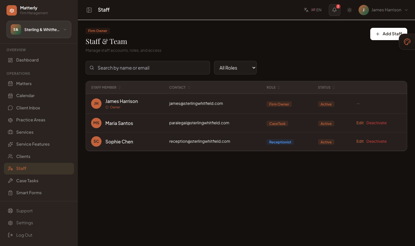
Task: Click the Receptionist role badge
Action: (280, 142)
